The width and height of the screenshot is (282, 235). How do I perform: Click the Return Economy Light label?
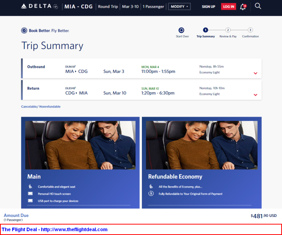[210, 94]
